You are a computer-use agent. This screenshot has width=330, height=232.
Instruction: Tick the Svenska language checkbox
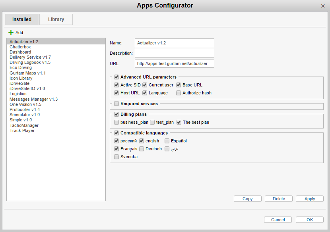coord(116,157)
